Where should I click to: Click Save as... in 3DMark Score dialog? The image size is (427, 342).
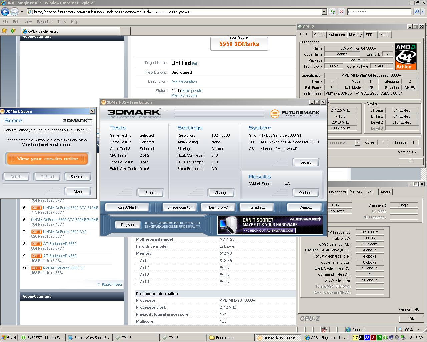pyautogui.click(x=78, y=177)
